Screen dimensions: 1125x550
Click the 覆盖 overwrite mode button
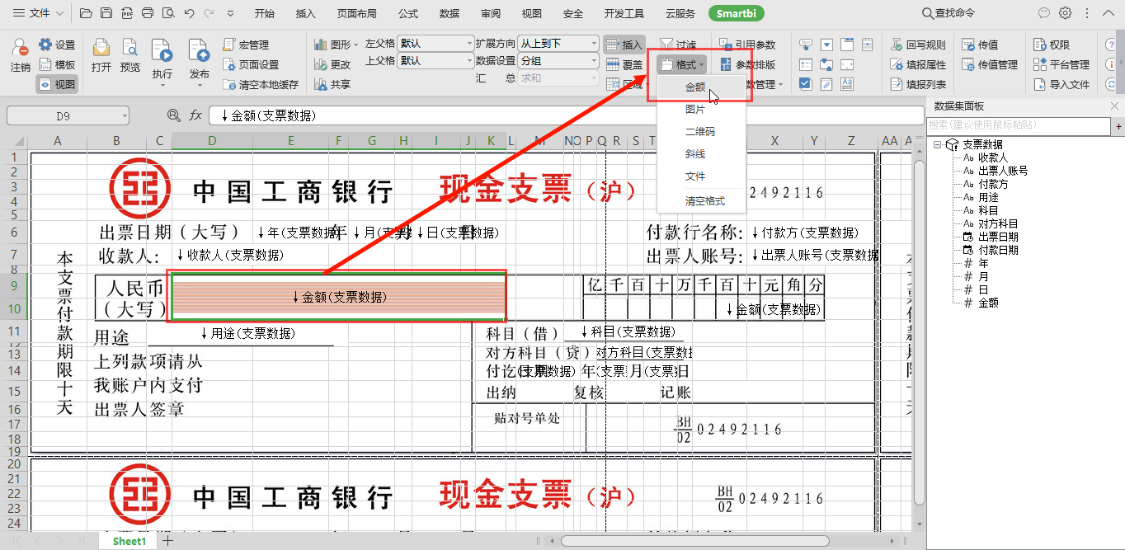point(624,64)
